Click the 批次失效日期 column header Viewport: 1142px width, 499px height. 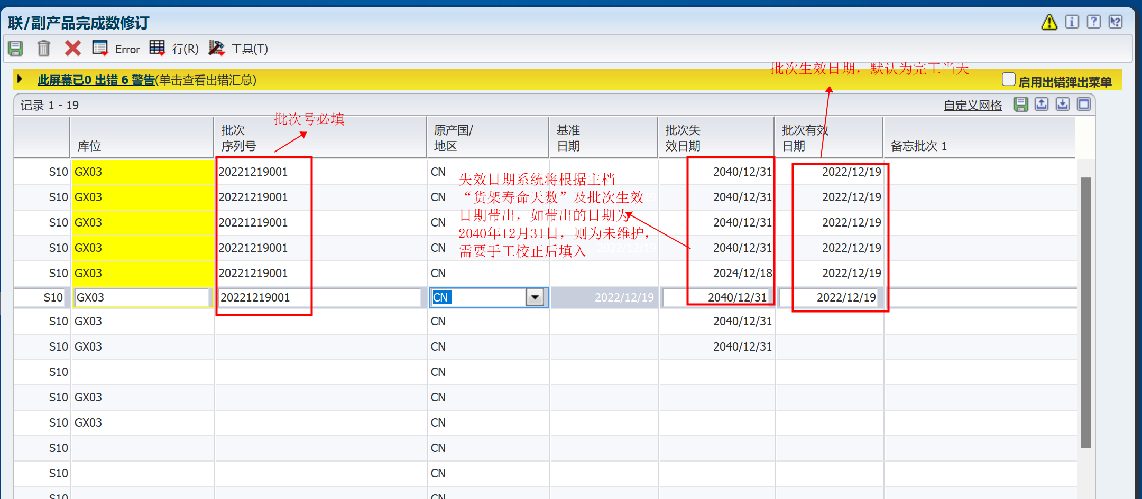716,137
